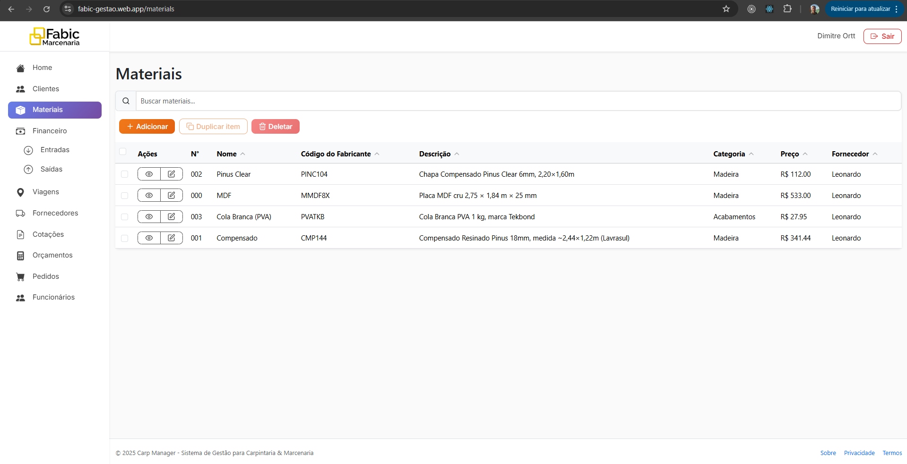View details of MDF with eye icon
The height and width of the screenshot is (464, 907).
click(x=149, y=196)
